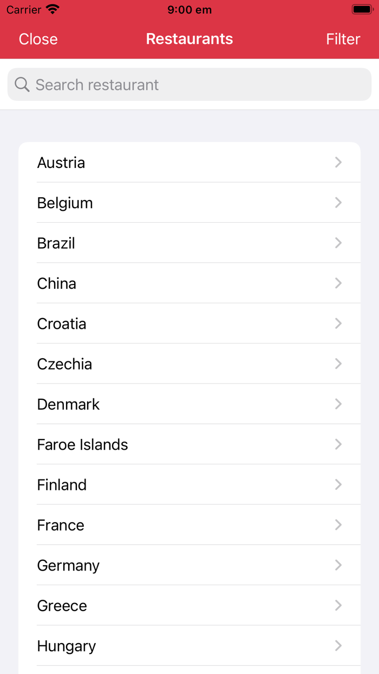Image resolution: width=379 pixels, height=674 pixels.
Task: Focus the Search restaurant field
Action: click(190, 85)
